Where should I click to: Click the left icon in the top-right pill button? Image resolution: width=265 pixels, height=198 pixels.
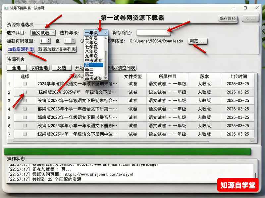(x=247, y=18)
